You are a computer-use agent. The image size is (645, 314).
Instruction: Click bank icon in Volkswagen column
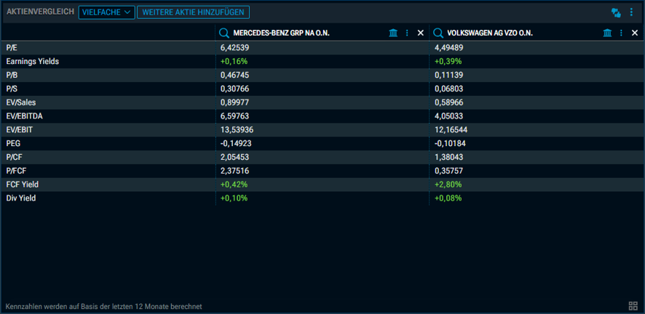[x=608, y=33]
